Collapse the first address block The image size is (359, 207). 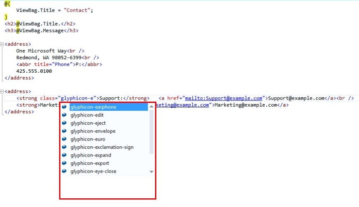click(x=2, y=44)
